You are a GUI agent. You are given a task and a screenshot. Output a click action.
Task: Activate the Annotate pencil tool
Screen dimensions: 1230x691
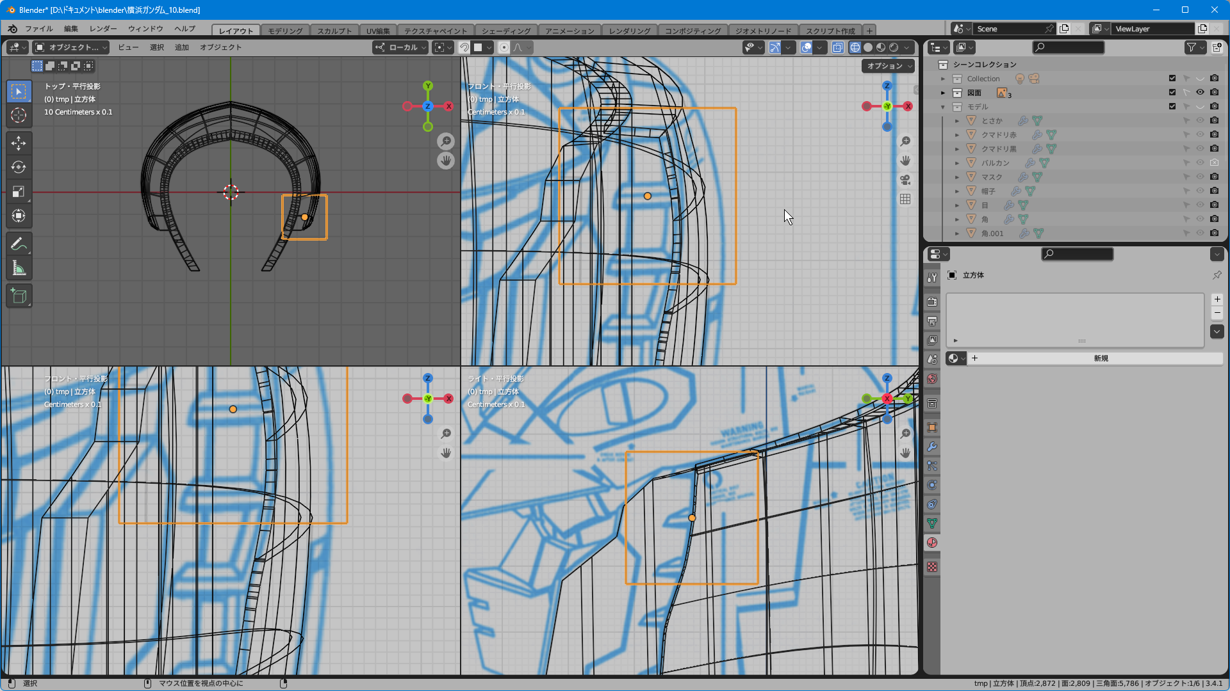[19, 244]
